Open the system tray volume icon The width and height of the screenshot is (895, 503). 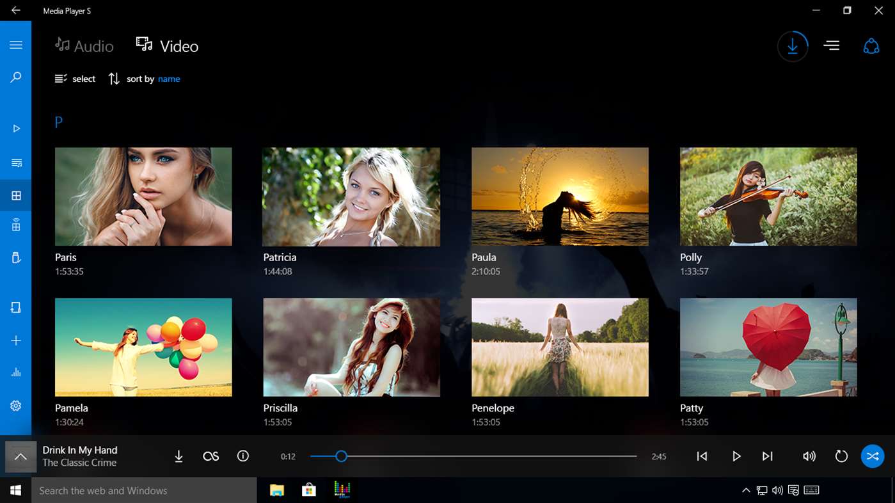pos(777,491)
